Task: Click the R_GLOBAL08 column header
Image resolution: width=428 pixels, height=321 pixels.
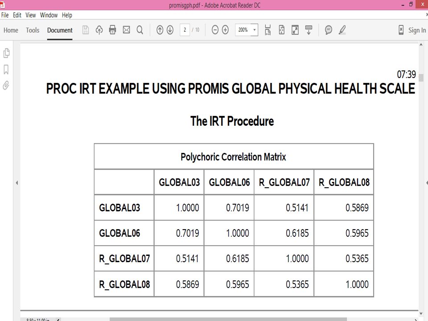Action: (x=344, y=182)
